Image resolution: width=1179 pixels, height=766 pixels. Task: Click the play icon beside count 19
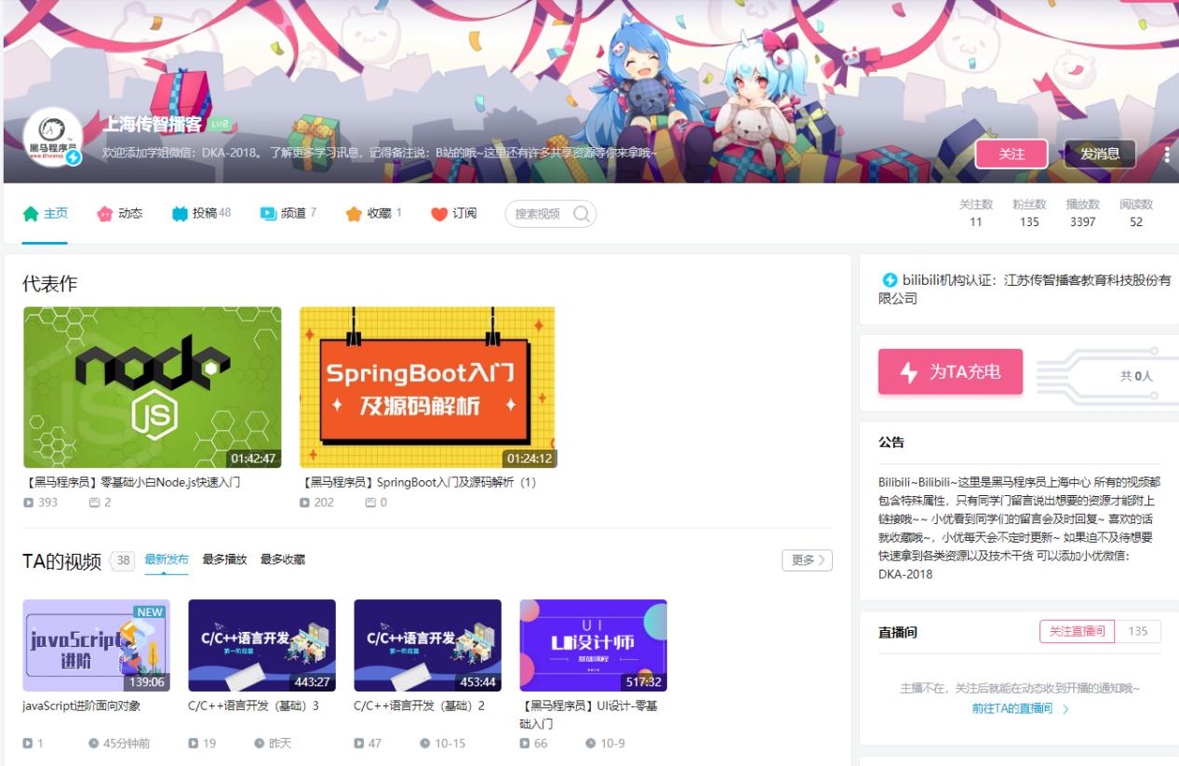(194, 743)
